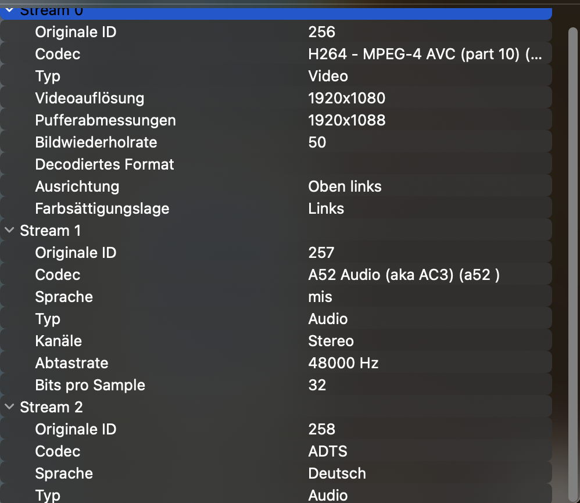Click the Bildwiederholrate row showing 50

(x=276, y=142)
